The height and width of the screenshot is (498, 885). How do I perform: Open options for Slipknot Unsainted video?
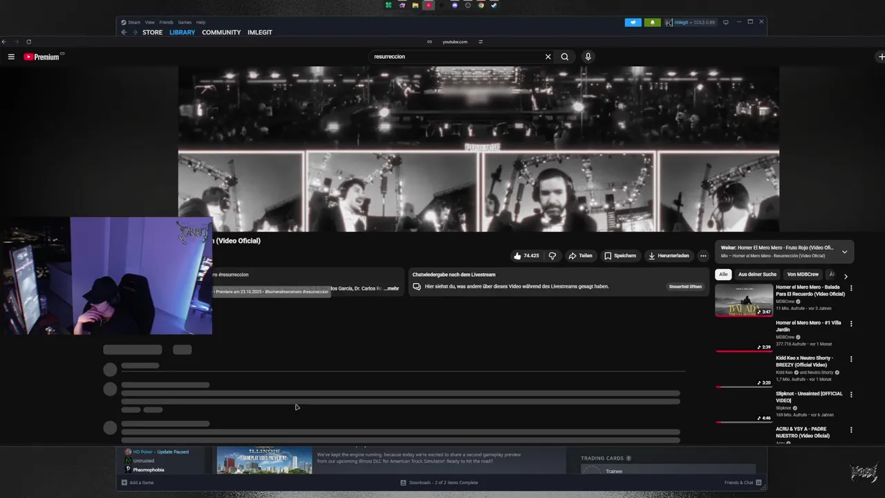851,395
